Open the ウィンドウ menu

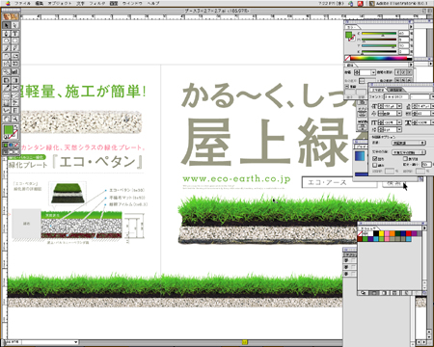(x=132, y=3)
